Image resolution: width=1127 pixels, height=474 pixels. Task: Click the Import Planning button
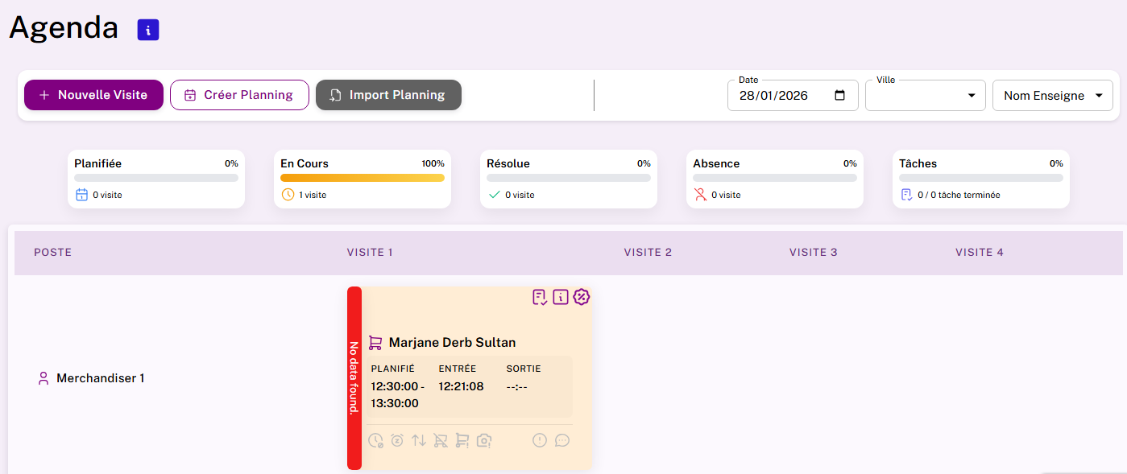coord(388,95)
